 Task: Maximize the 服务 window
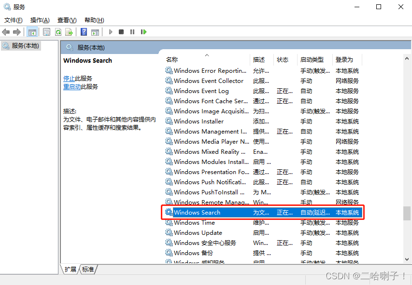[x=379, y=7]
